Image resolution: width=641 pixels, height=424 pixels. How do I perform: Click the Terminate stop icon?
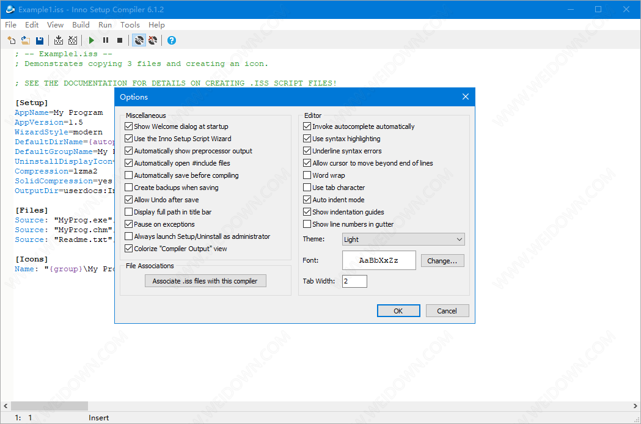120,40
